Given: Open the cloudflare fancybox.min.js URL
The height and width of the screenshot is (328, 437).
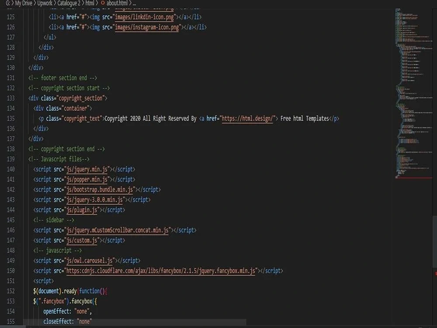Looking at the screenshot, I should [x=161, y=271].
